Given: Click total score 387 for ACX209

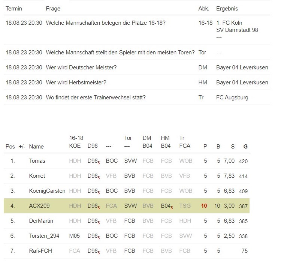Looking at the screenshot, I should (243, 206).
